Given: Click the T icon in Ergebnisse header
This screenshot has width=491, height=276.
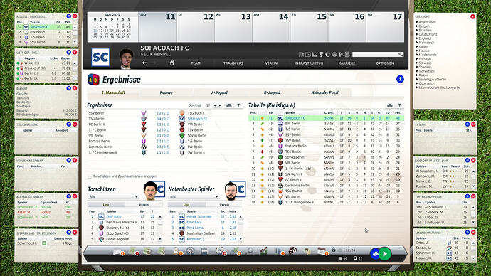Looking at the screenshot, I should click(238, 105).
